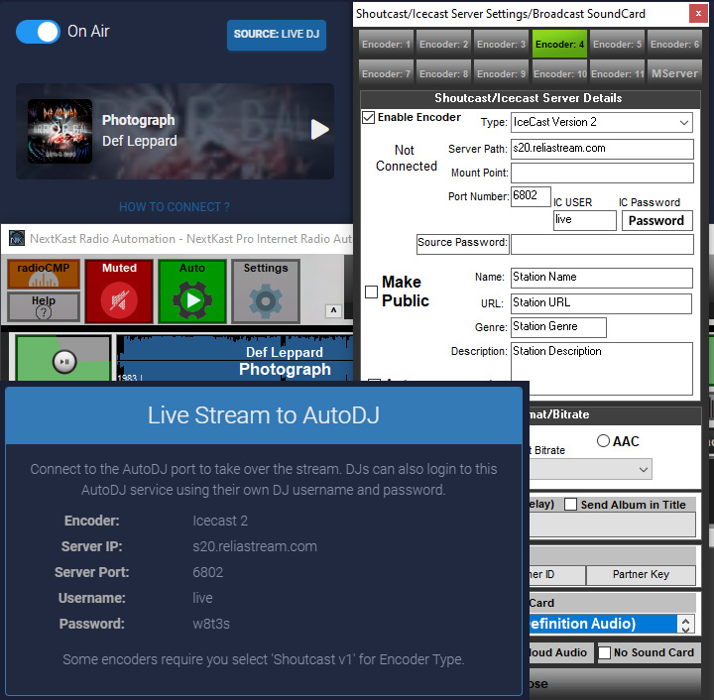Switch to the Encoder: 1 tab
714x700 pixels.
point(386,45)
